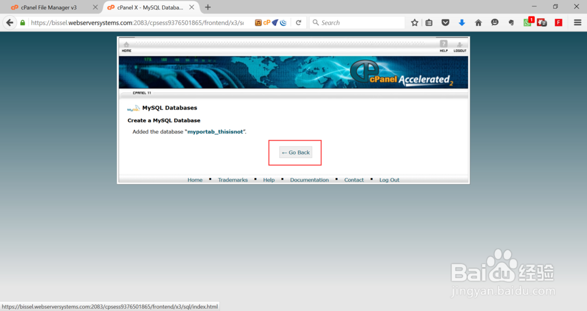Bookmark this page with the star icon

coord(414,23)
